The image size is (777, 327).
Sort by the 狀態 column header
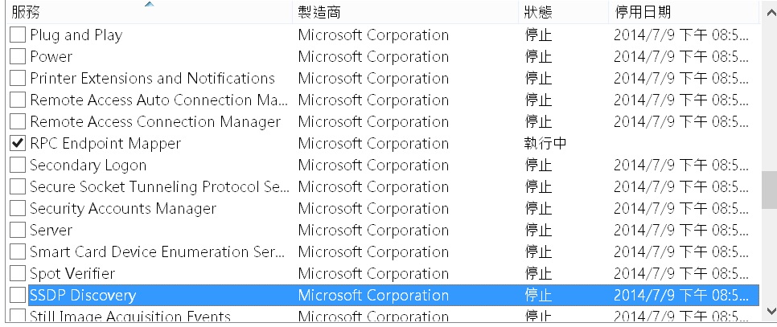[538, 13]
